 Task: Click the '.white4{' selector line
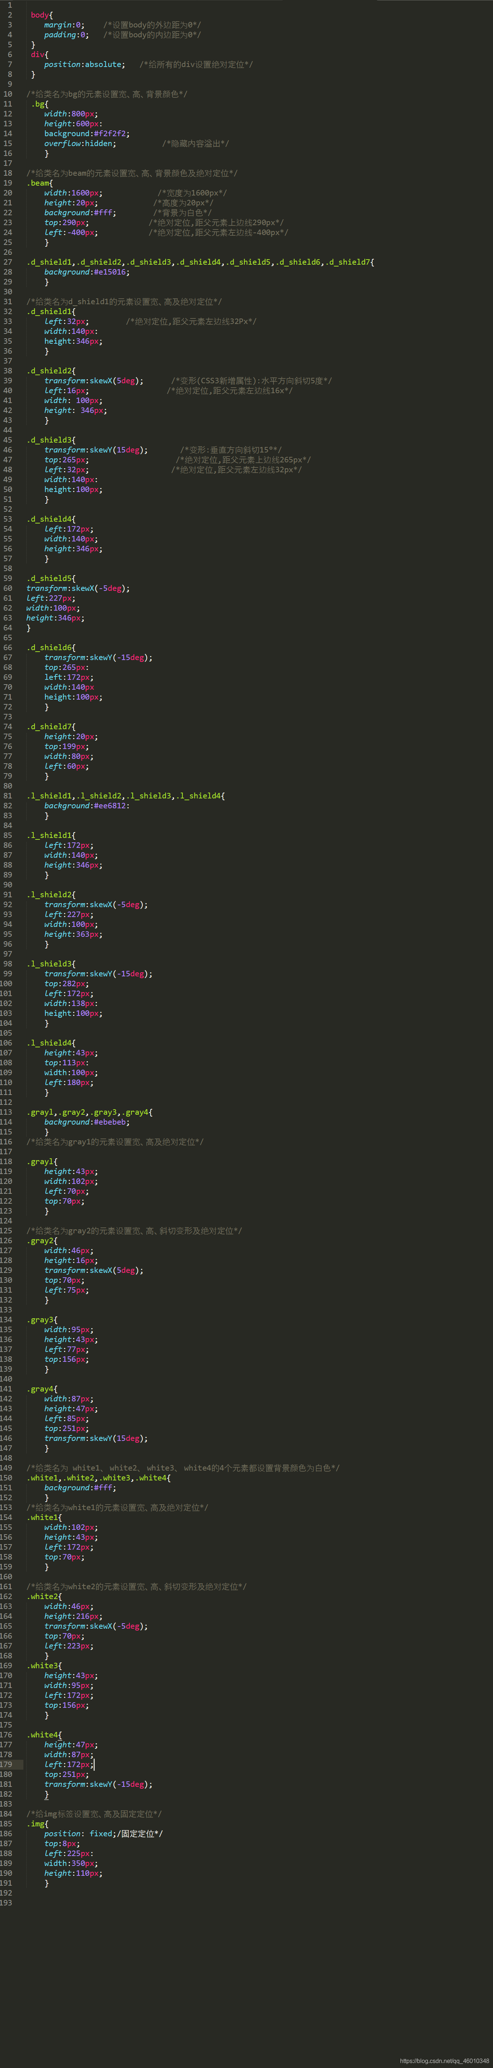click(x=44, y=1734)
